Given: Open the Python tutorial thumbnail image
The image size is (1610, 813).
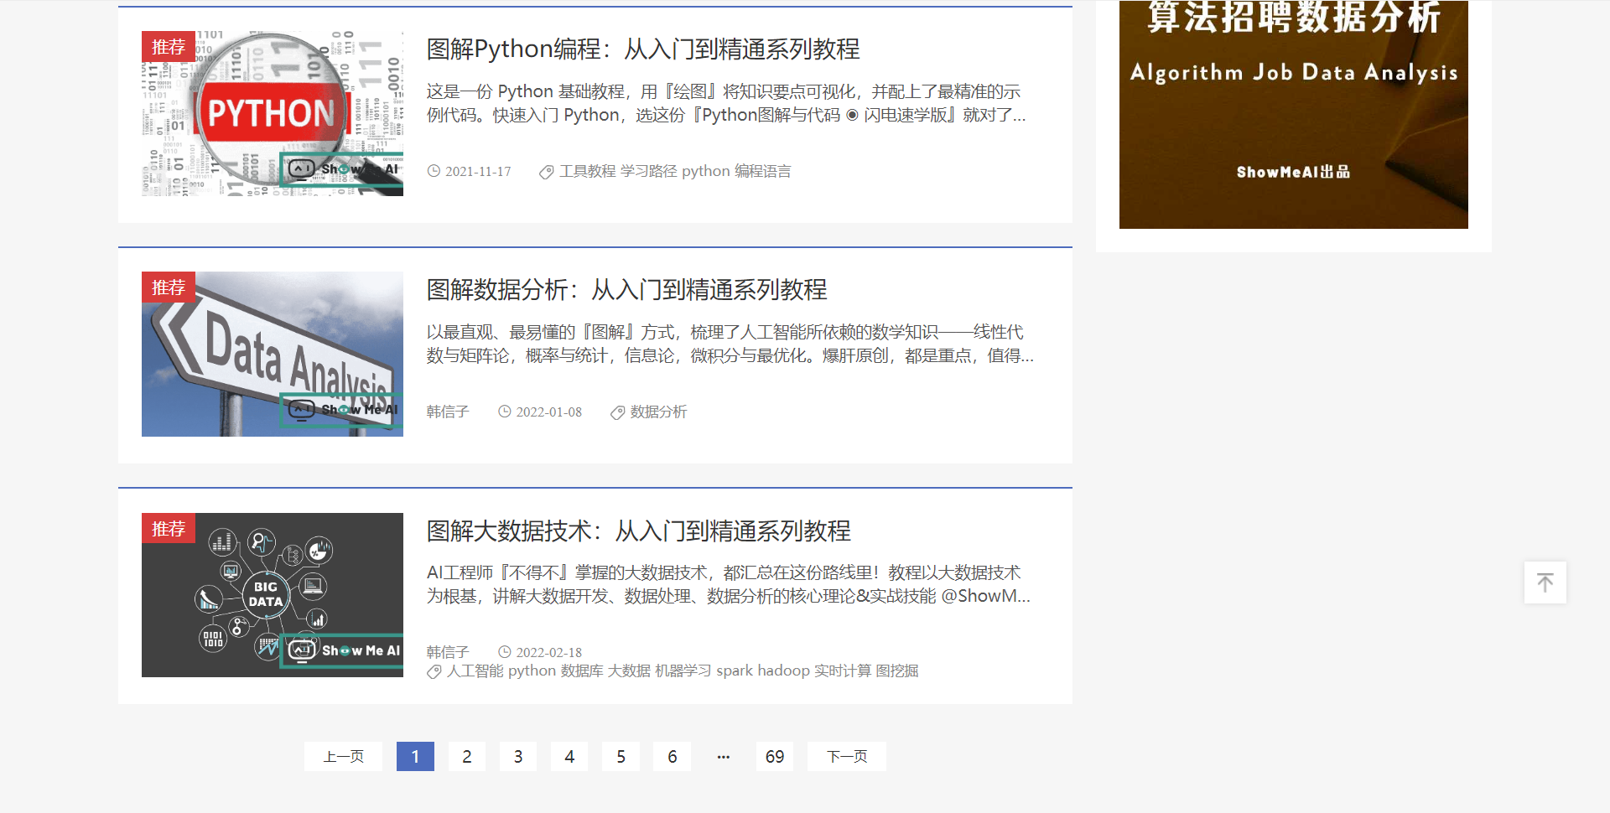Looking at the screenshot, I should tap(273, 114).
